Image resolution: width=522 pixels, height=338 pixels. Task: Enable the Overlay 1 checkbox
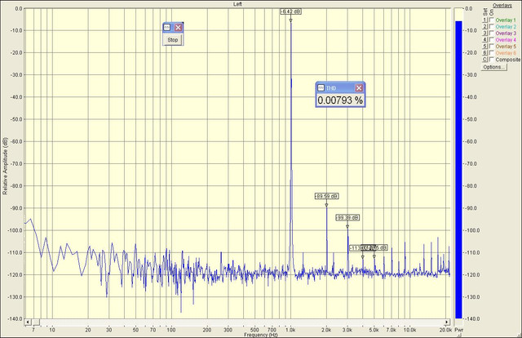point(491,20)
